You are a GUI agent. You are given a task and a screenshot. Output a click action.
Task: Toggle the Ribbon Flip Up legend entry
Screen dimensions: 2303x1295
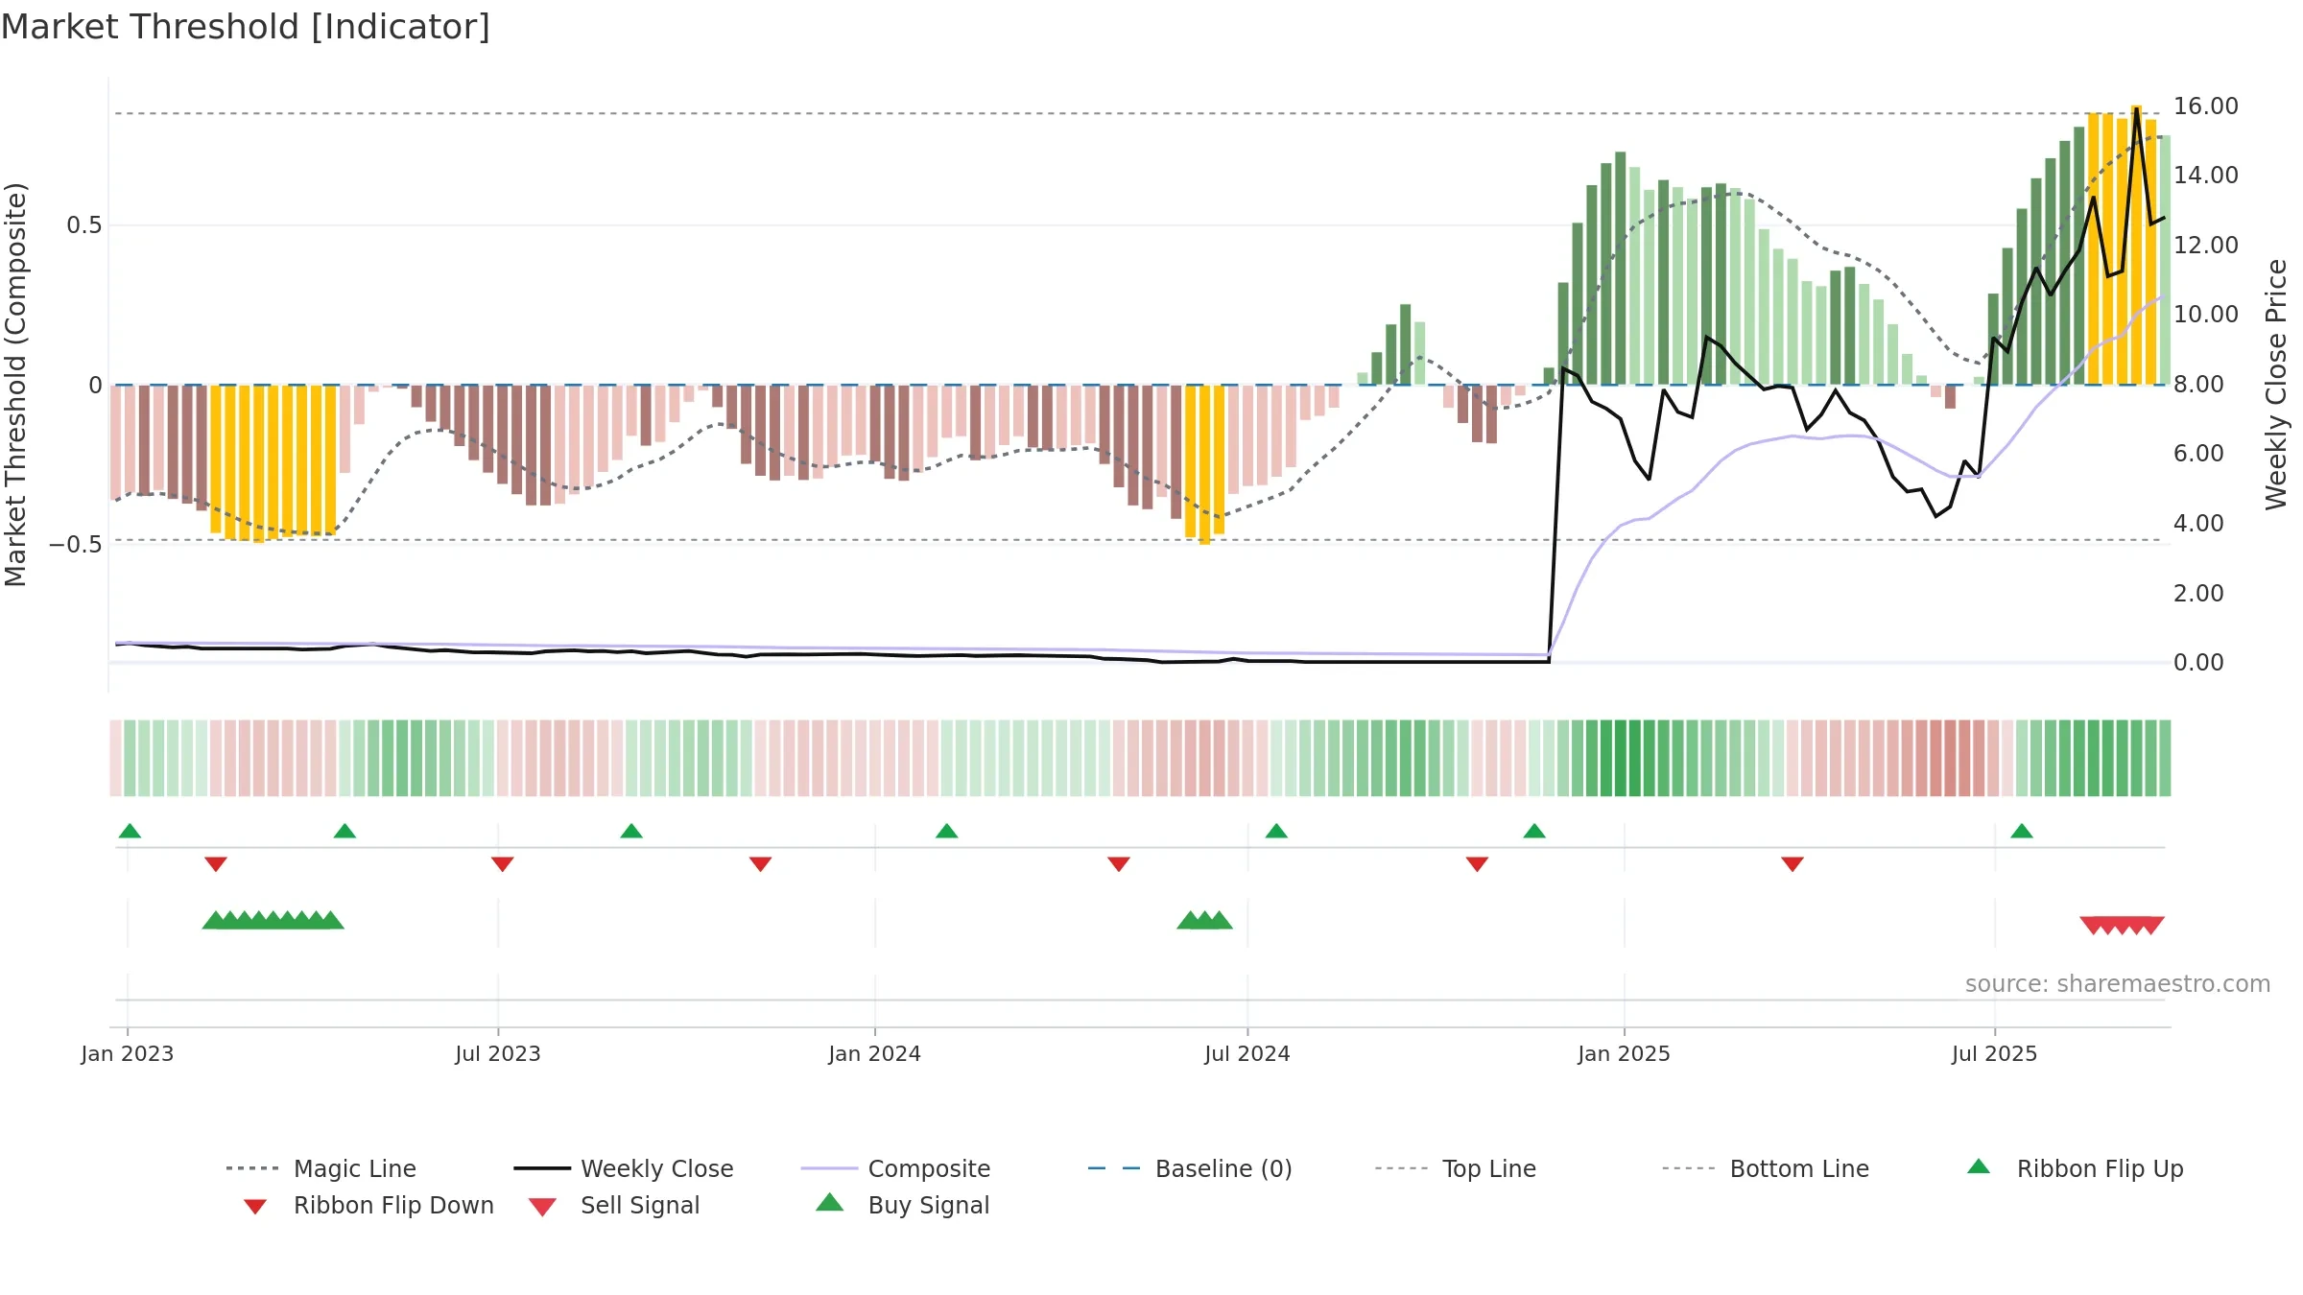[x=2075, y=1168]
